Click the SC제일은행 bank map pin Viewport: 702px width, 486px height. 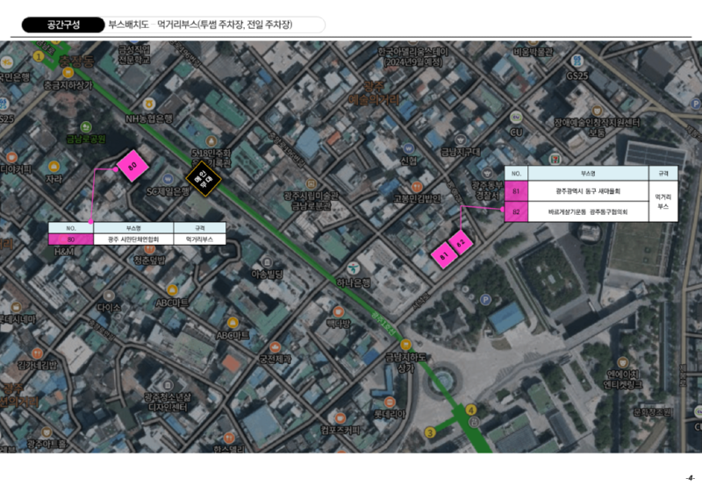pos(169,178)
